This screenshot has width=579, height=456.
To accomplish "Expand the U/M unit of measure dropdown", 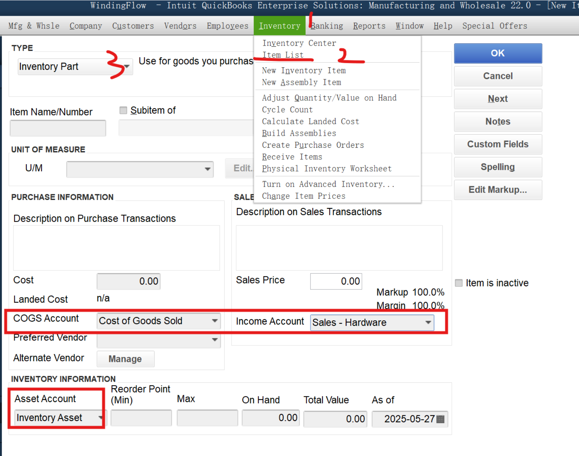I will point(208,169).
